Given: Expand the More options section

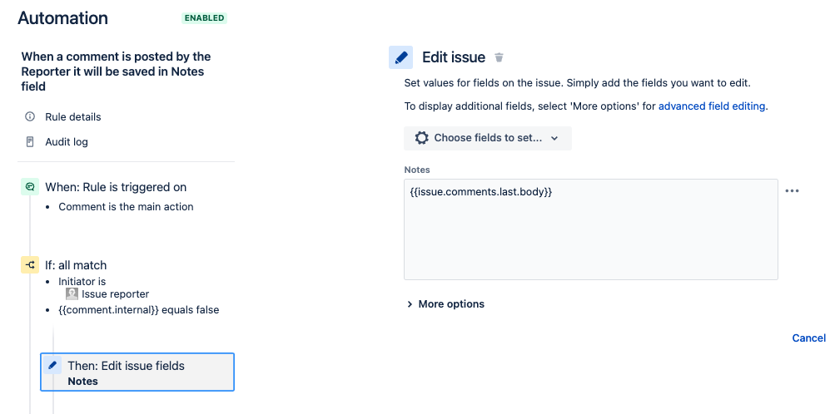Looking at the screenshot, I should (445, 304).
